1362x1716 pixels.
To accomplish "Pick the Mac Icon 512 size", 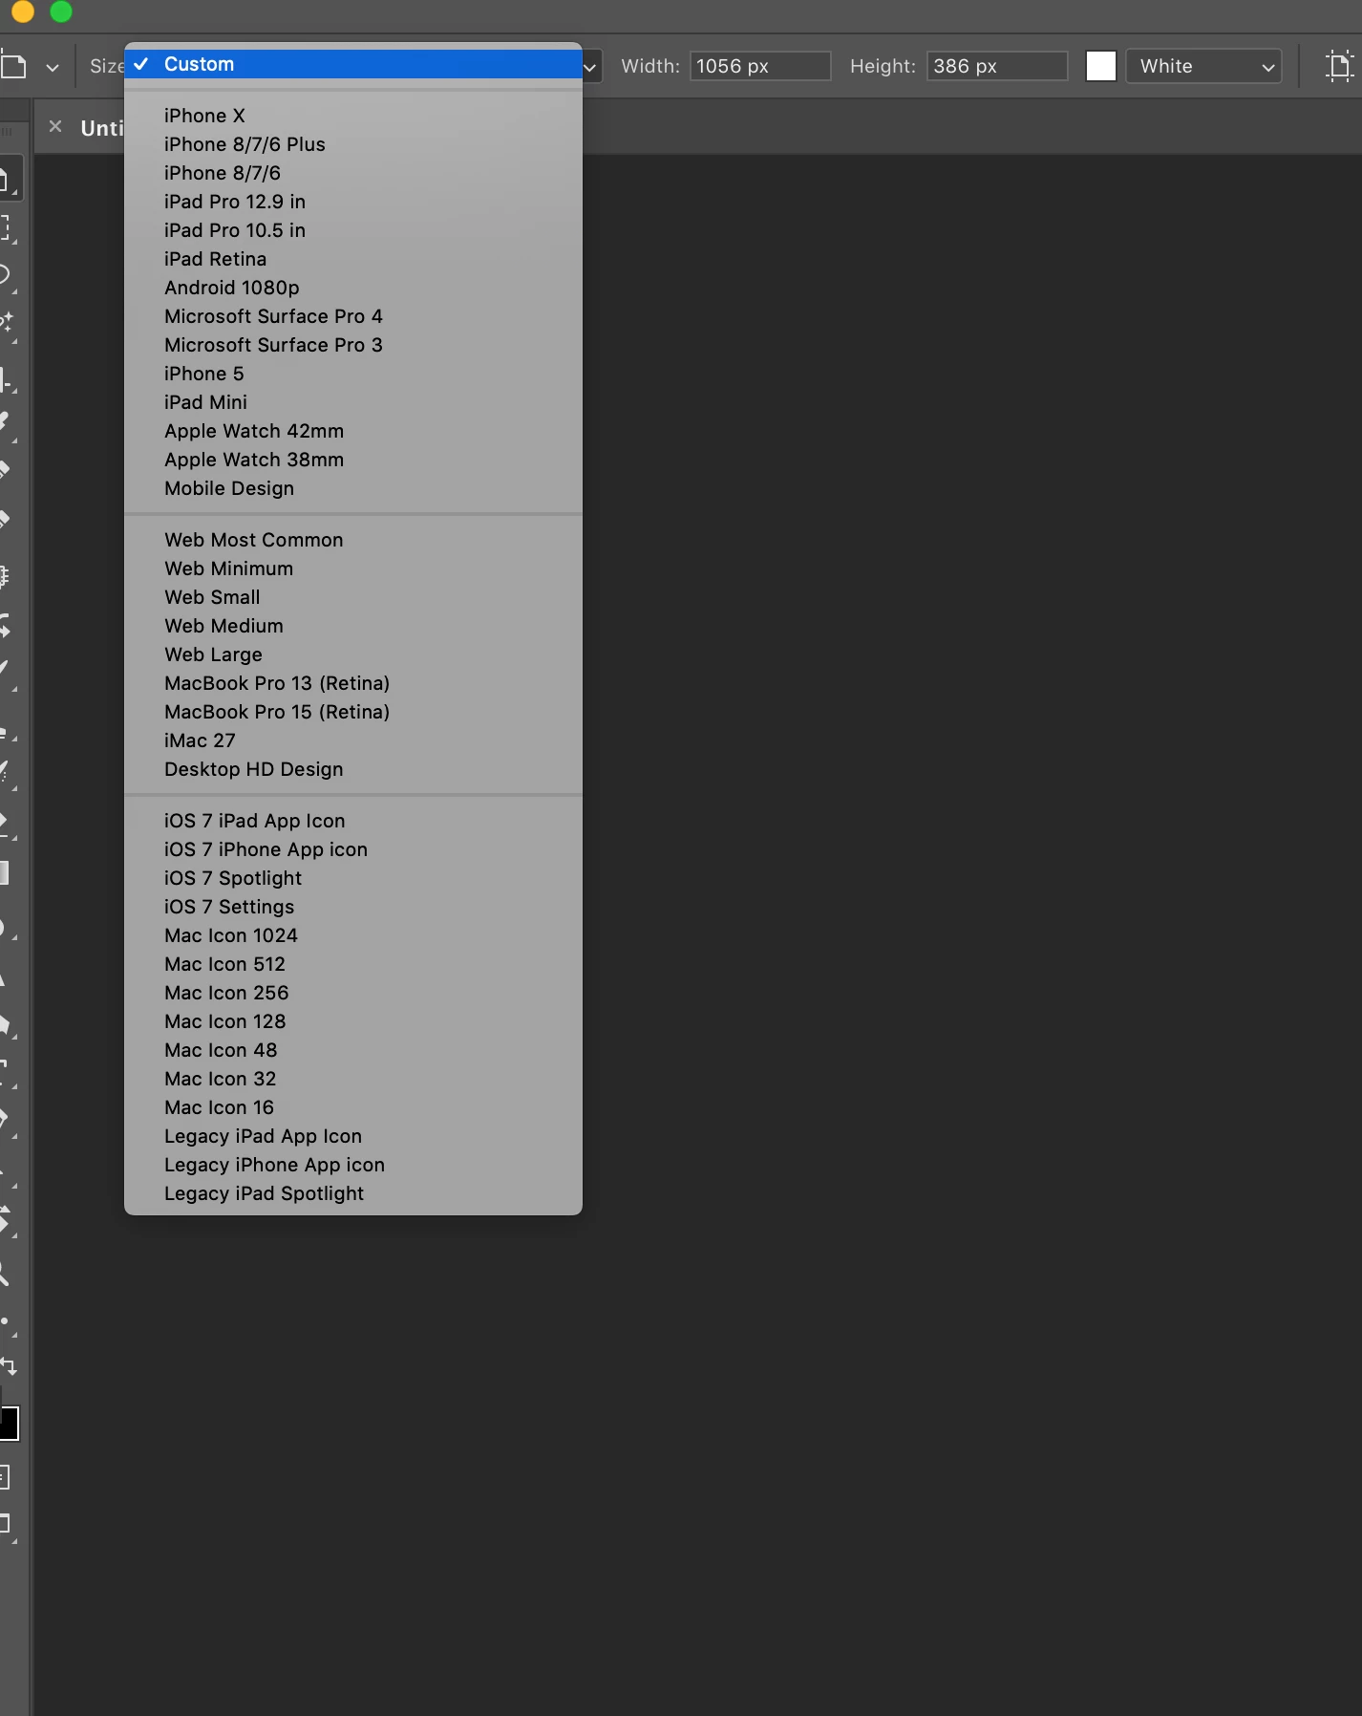I will [353, 964].
